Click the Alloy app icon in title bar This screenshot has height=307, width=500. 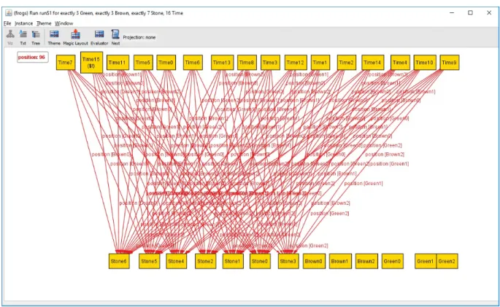(x=9, y=12)
